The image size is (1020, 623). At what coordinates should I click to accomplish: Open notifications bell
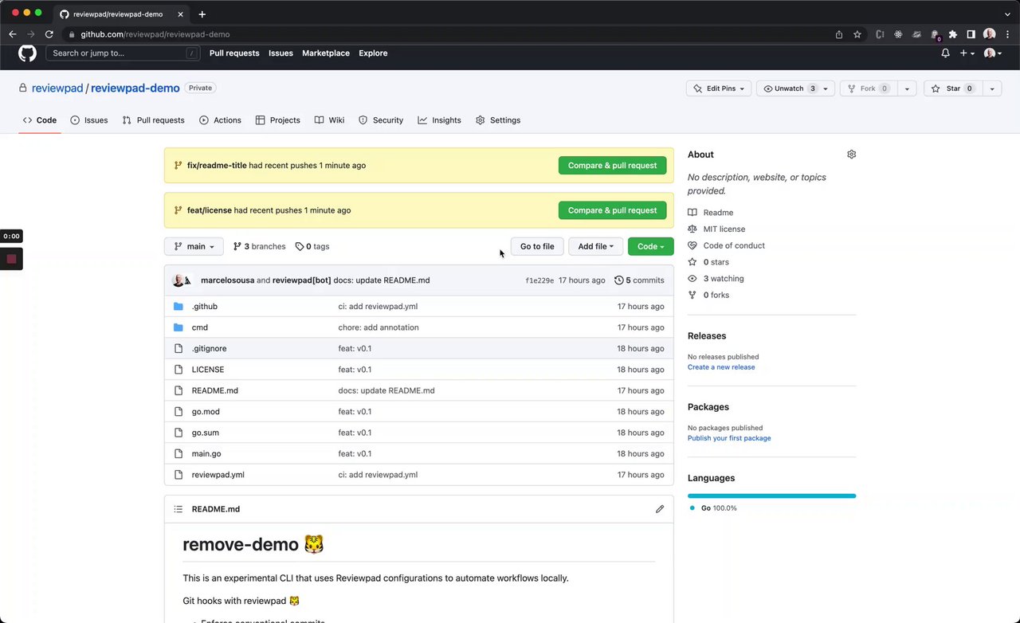(945, 53)
